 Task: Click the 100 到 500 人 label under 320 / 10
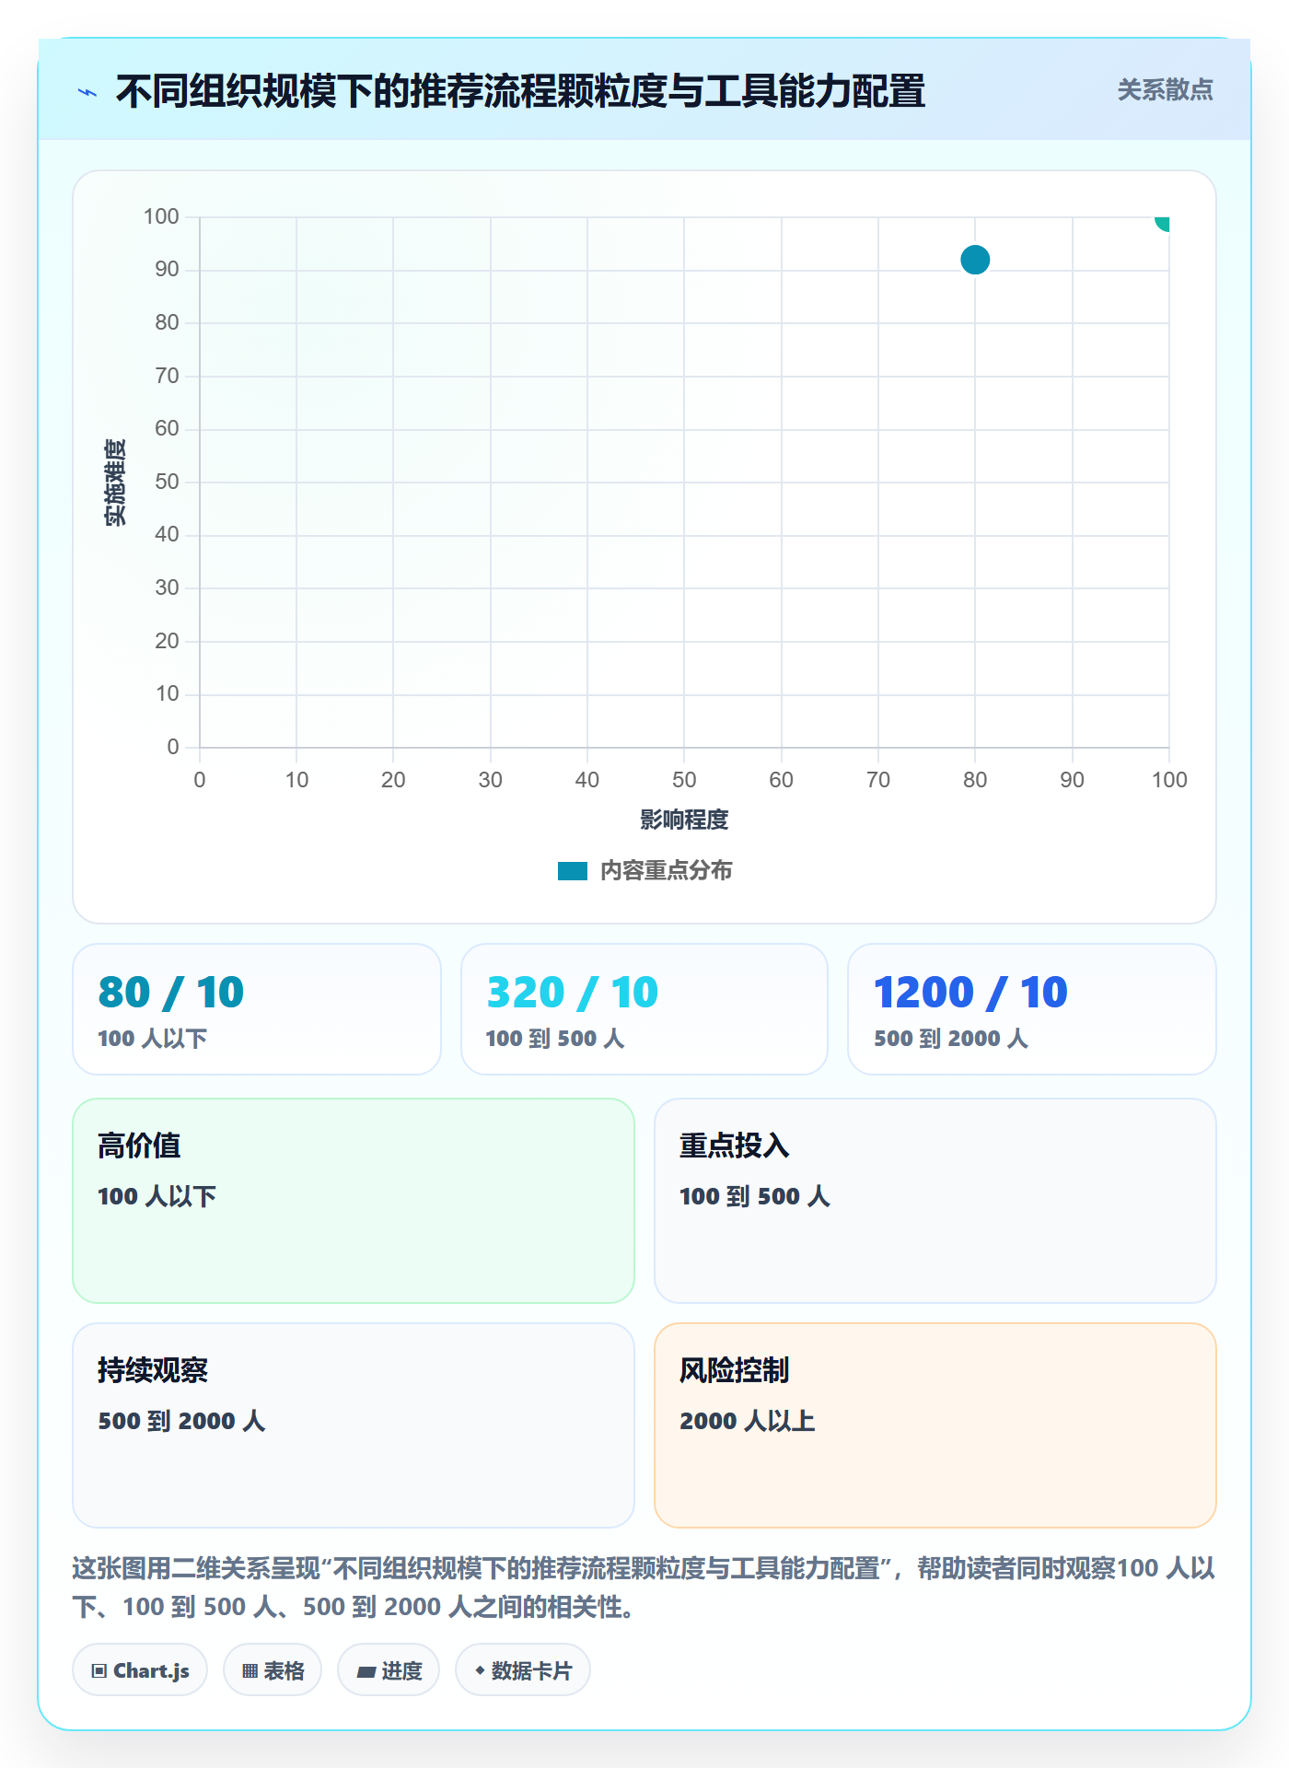pos(555,1039)
